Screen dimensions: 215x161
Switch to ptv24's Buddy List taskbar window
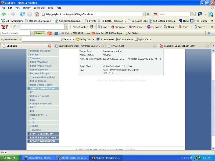pyautogui.click(x=72, y=158)
